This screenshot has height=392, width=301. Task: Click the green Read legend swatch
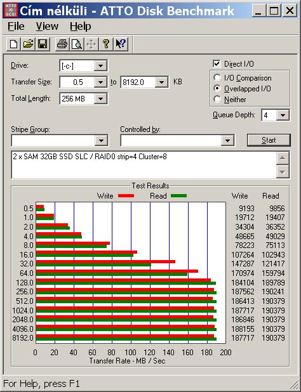178,196
